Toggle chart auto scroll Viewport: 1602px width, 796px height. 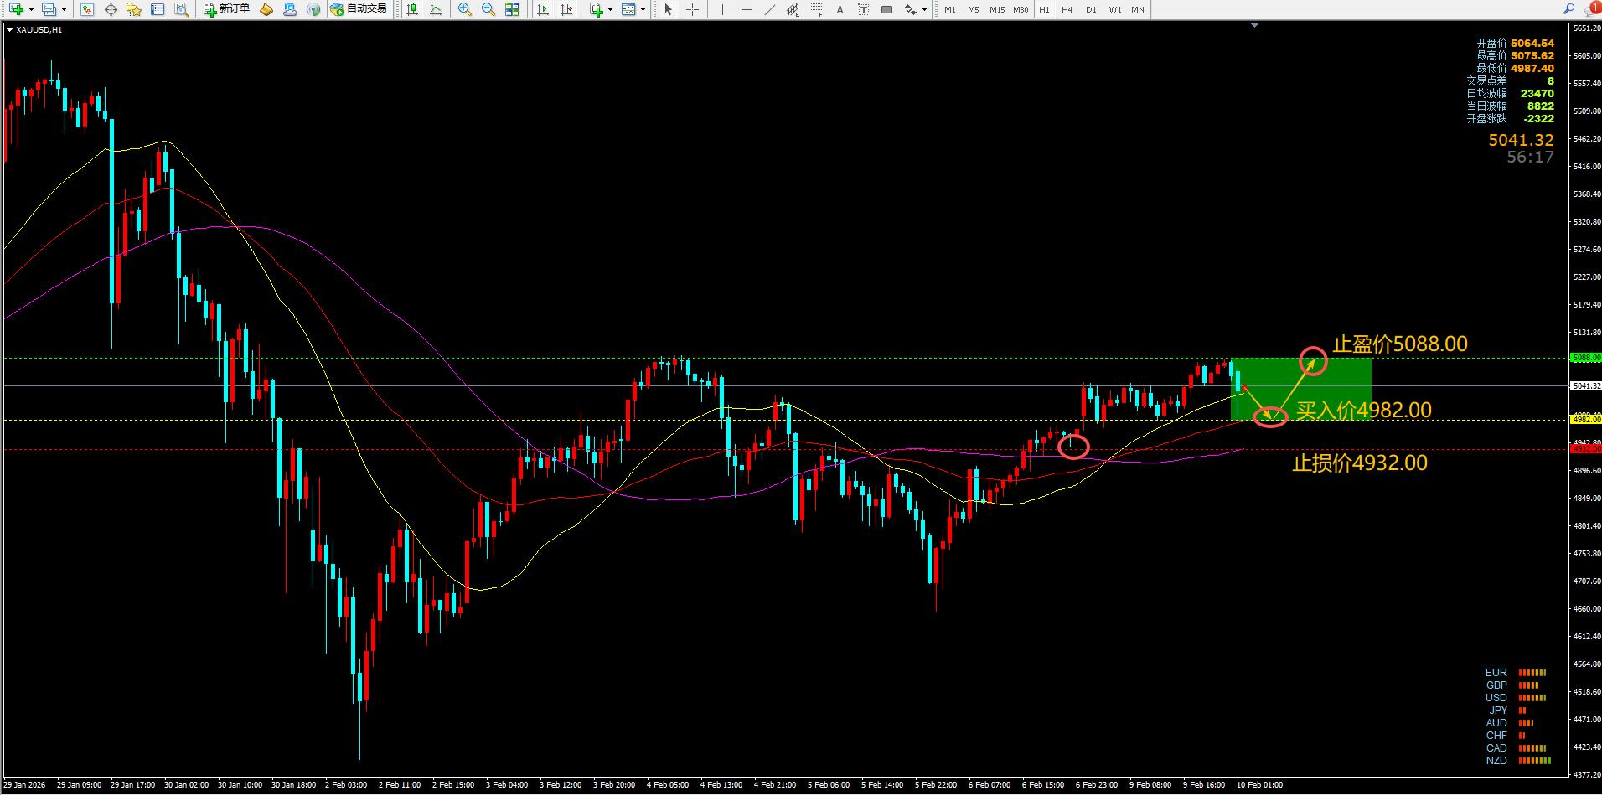(x=543, y=9)
